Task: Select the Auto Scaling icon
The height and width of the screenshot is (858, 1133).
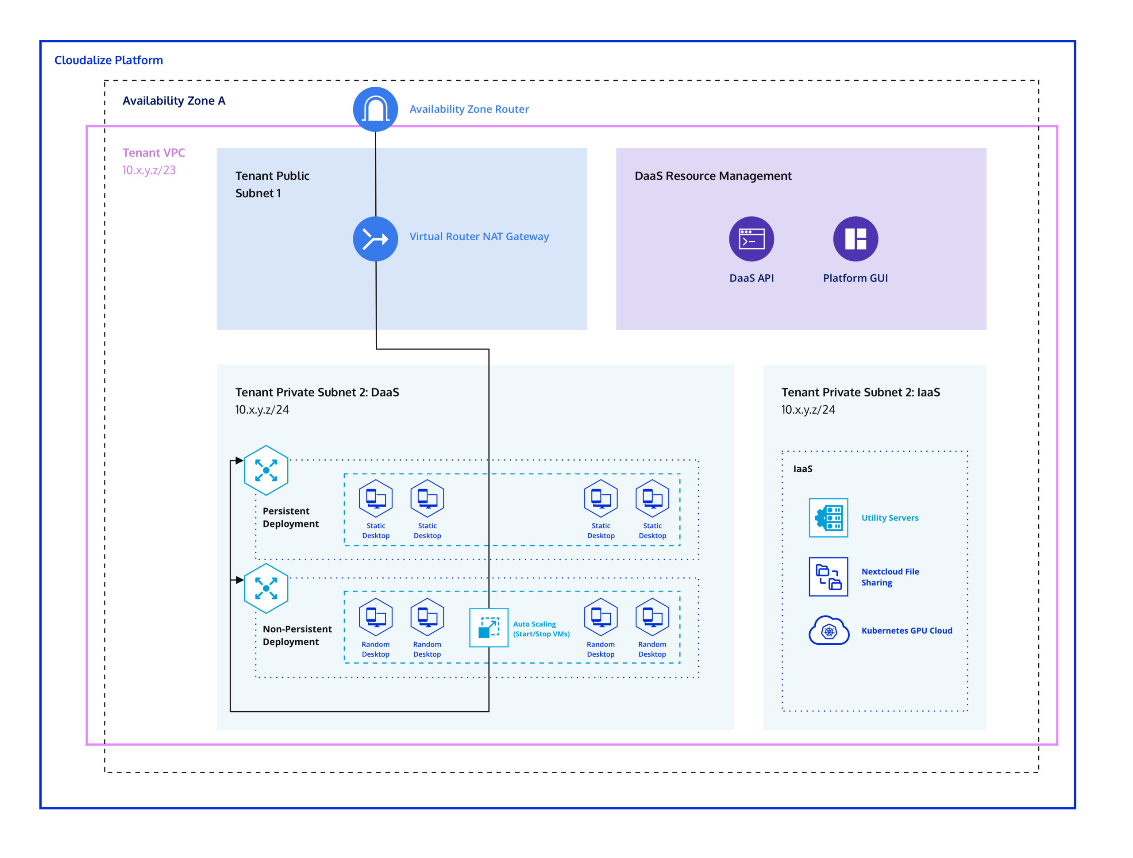Action: tap(489, 627)
